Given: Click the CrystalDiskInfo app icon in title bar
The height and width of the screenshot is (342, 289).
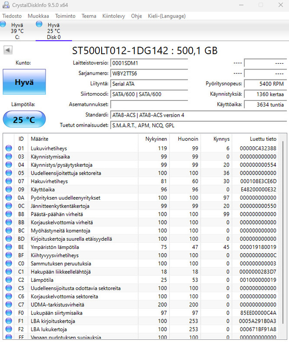Looking at the screenshot, I should (x=6, y=5).
